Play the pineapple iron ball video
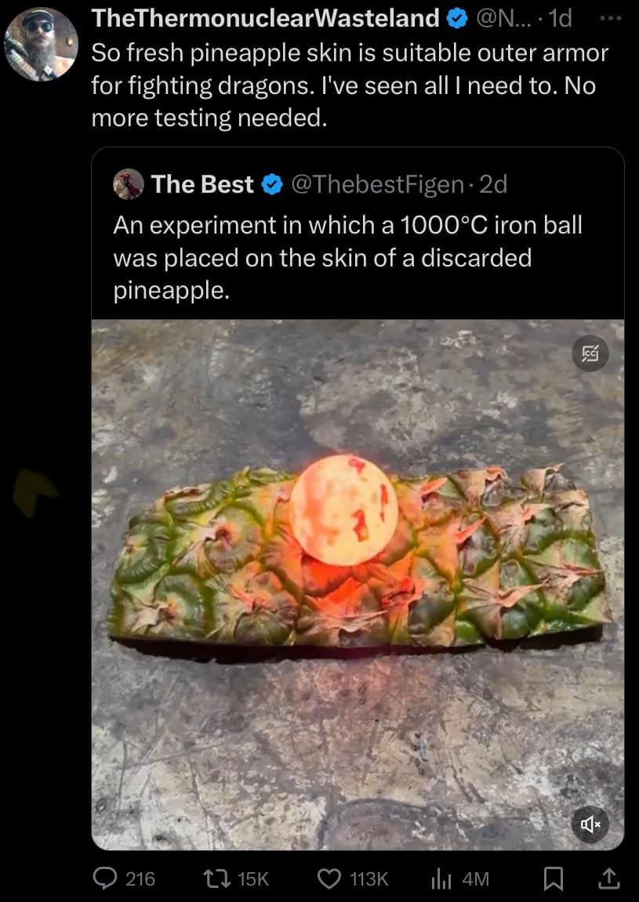Image resolution: width=639 pixels, height=902 pixels. pos(358,585)
